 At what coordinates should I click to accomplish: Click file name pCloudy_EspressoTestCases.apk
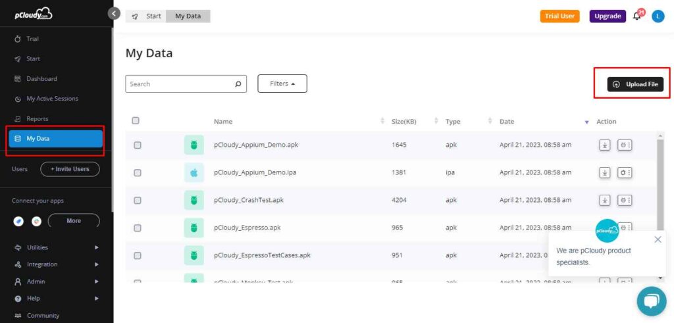click(x=262, y=255)
